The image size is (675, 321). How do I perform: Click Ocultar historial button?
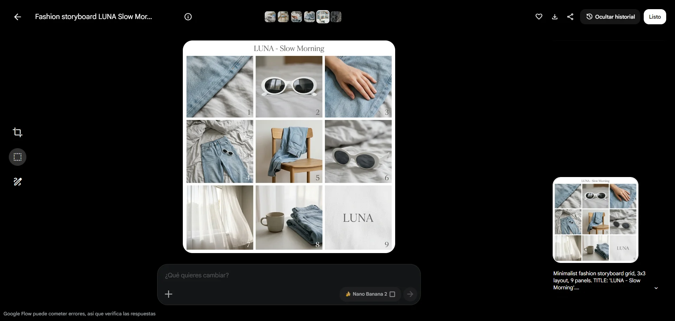610,17
